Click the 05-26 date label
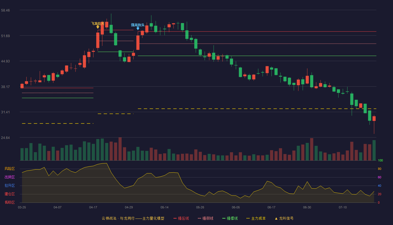This screenshot has width=393, height=225. [200, 207]
